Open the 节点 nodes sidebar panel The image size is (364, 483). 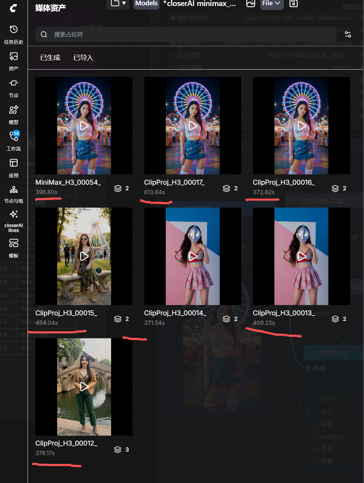point(14,88)
